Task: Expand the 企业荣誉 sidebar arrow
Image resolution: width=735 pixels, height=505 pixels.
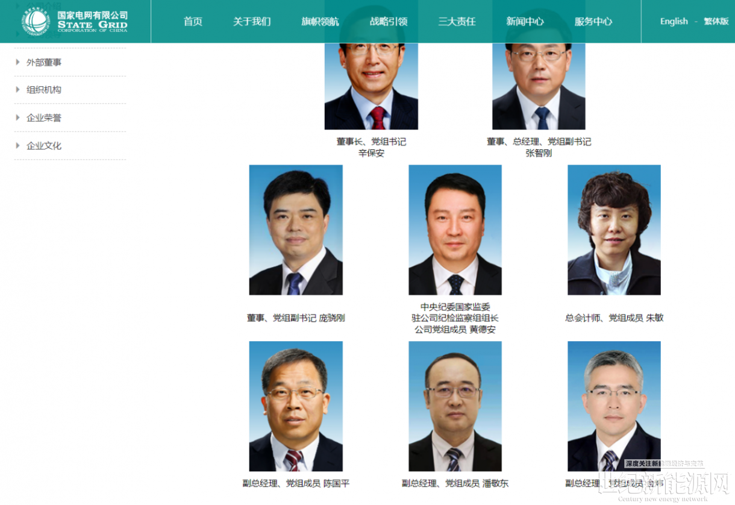Action: [18, 118]
